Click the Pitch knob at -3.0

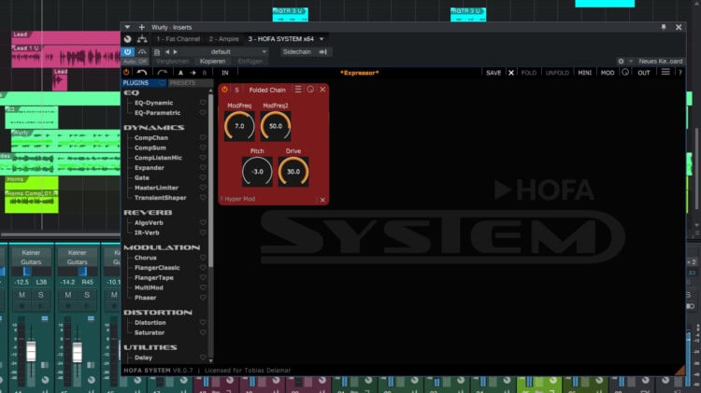[x=257, y=172]
